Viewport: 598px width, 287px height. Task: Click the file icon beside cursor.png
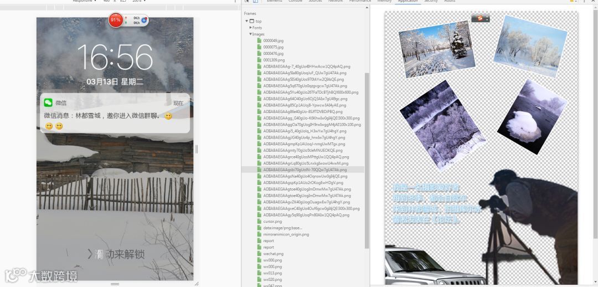259,222
